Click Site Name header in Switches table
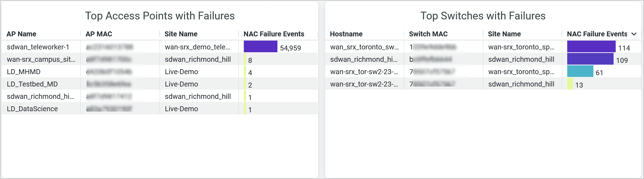 pyautogui.click(x=504, y=34)
